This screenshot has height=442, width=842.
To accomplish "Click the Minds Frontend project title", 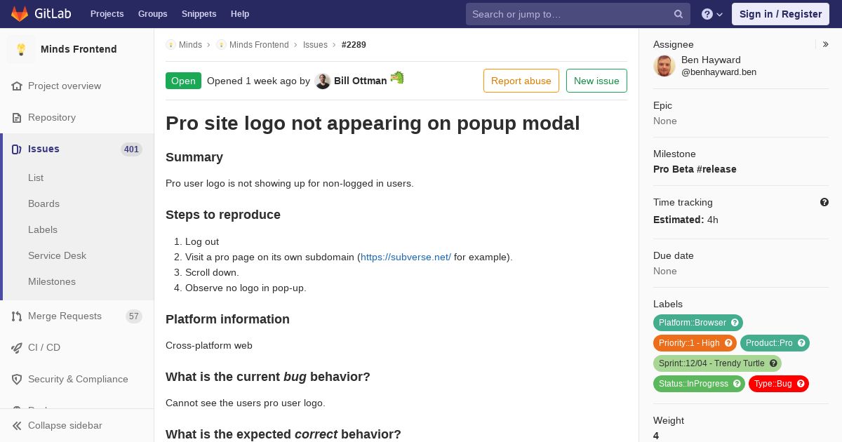I will (x=79, y=49).
